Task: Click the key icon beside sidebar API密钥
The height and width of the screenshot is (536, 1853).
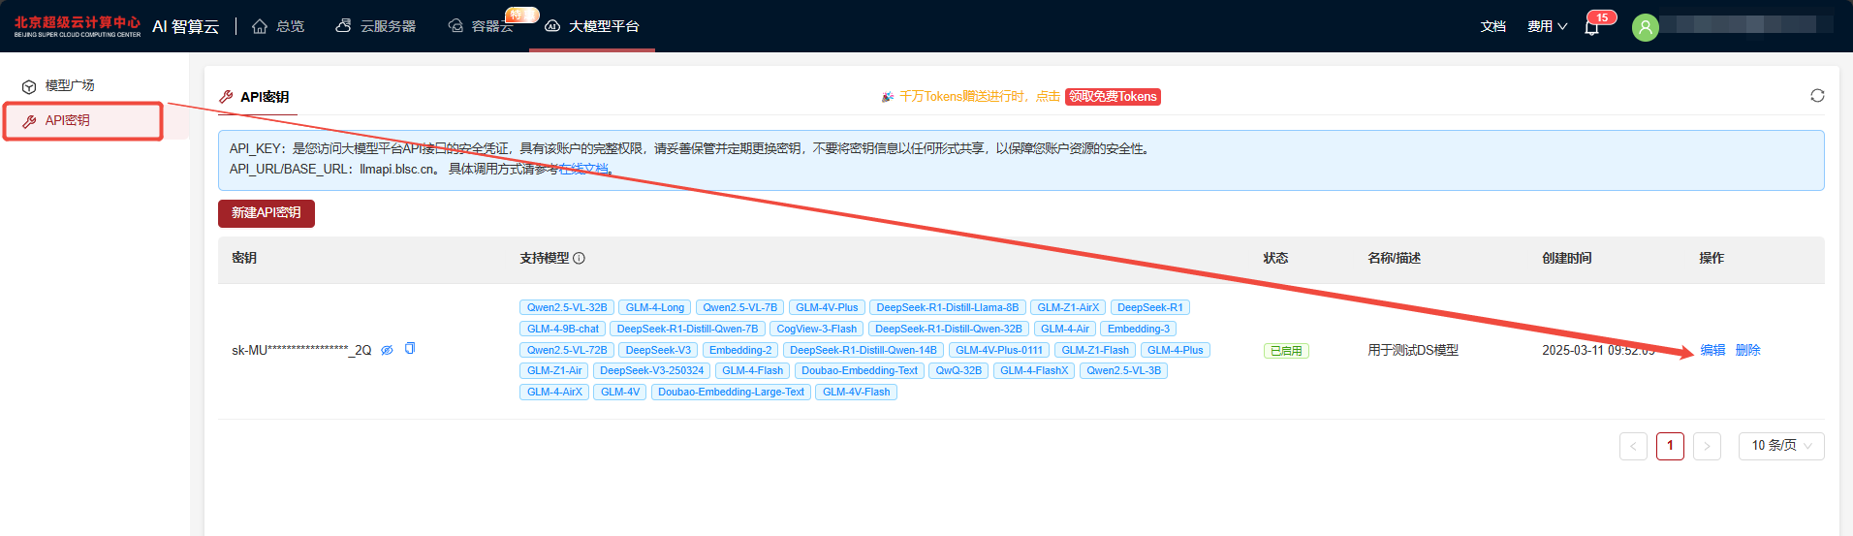Action: coord(29,121)
